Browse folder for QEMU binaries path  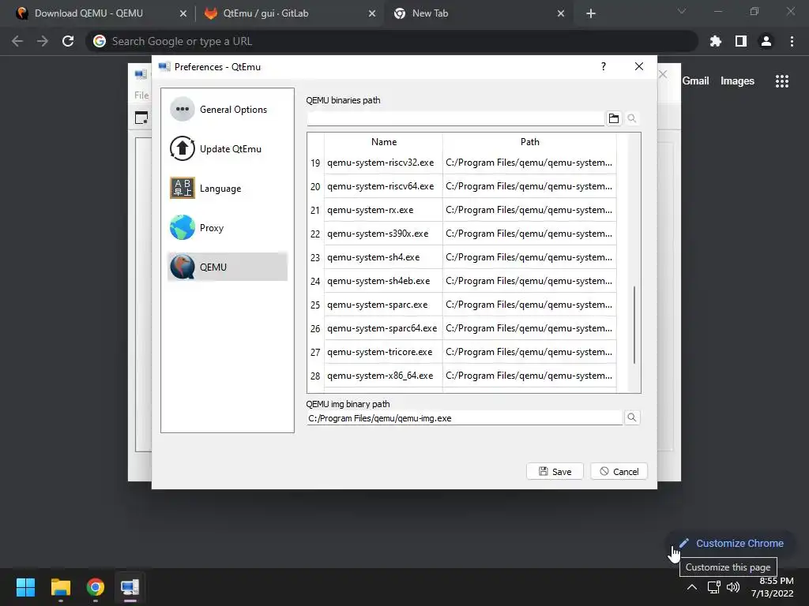click(613, 118)
